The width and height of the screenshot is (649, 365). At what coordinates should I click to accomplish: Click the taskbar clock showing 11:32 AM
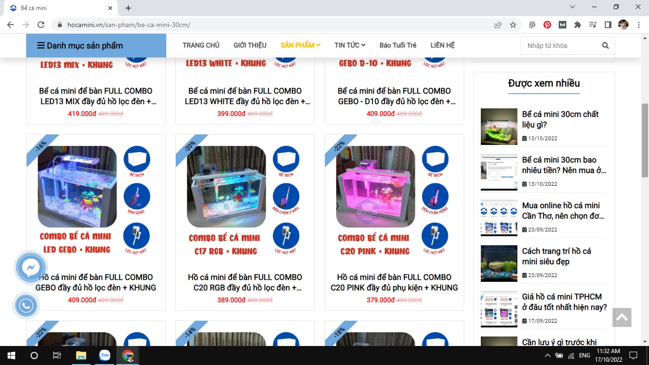[608, 355]
